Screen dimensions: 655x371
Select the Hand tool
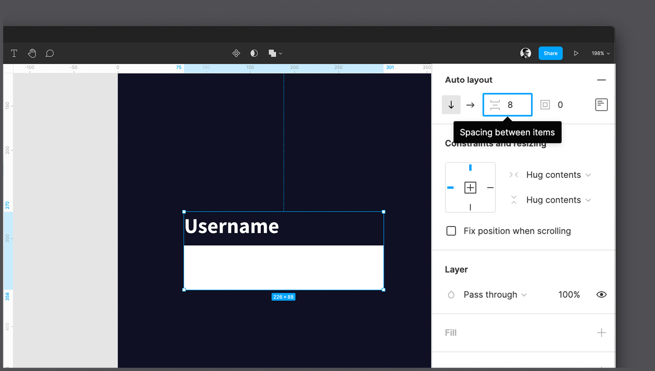pos(32,53)
